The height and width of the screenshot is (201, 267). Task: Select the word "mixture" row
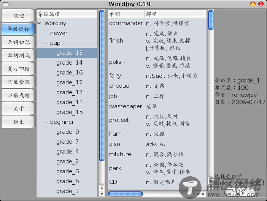[157, 154]
